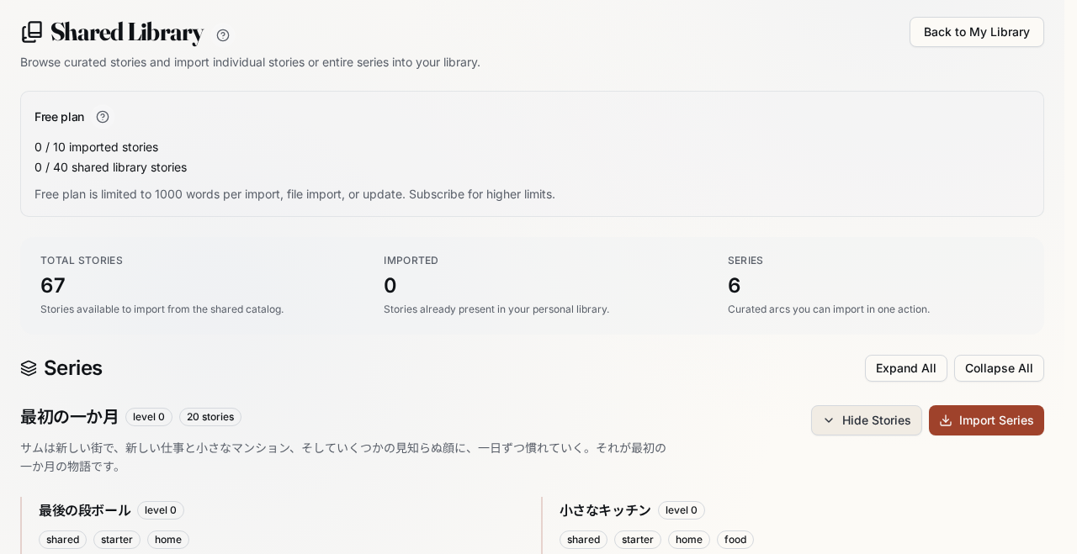The image size is (1077, 554).
Task: Click the 'Curated arcs you can import' caption
Action: click(x=829, y=309)
